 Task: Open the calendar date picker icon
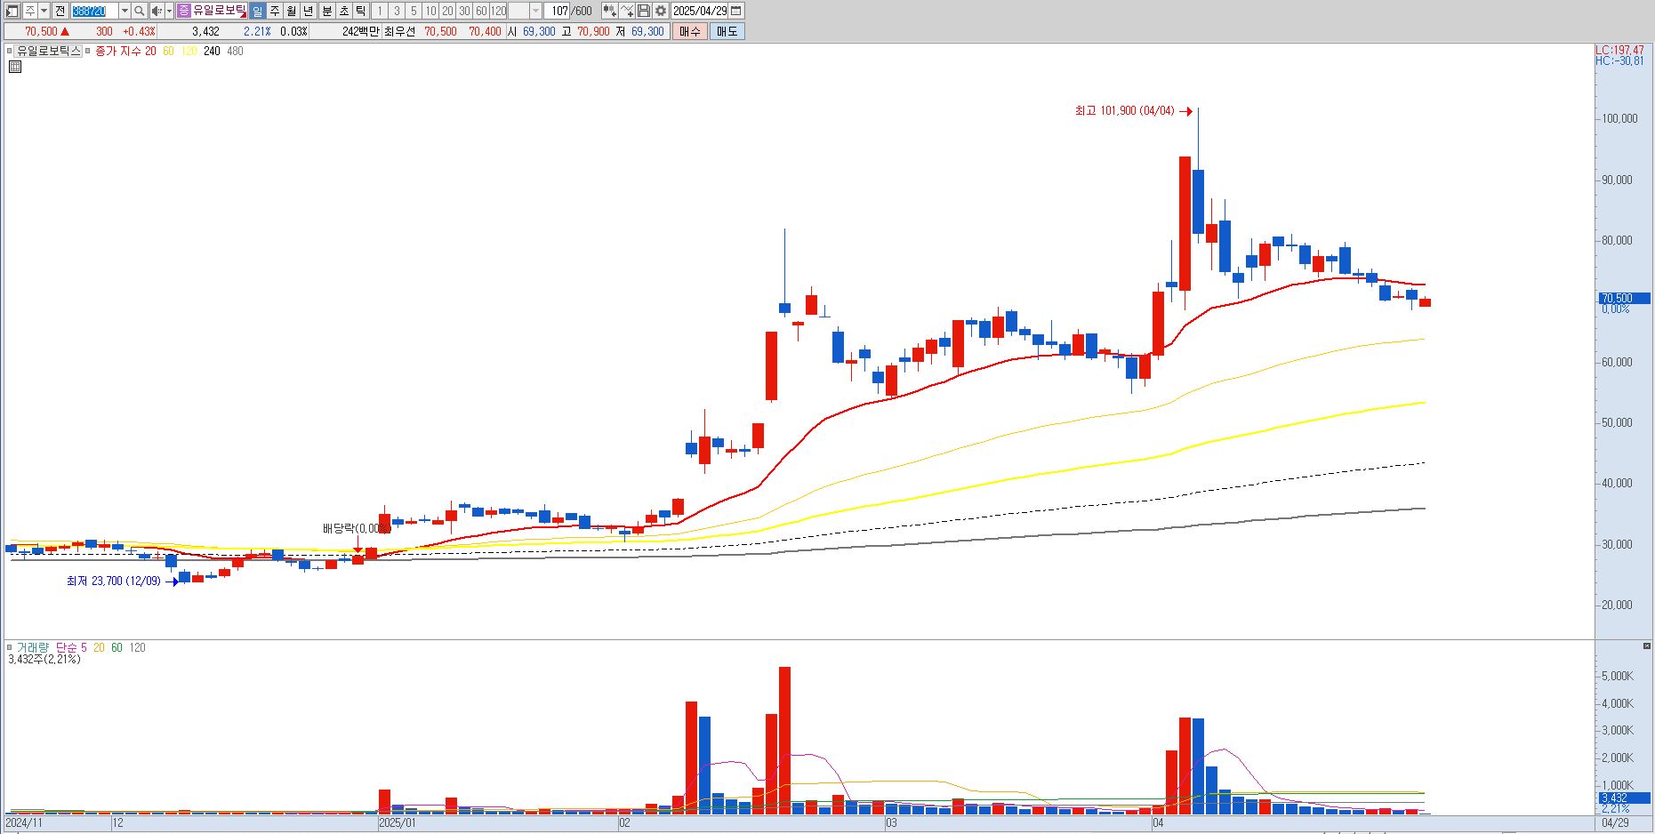735,11
